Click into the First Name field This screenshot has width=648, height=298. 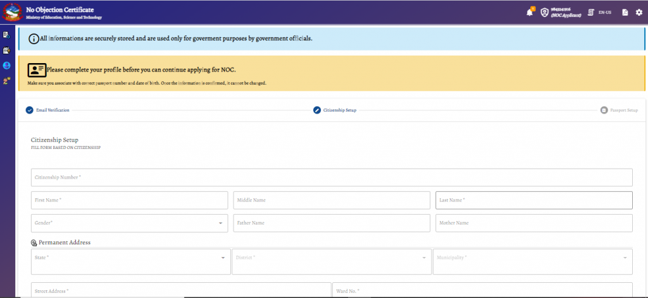click(x=129, y=200)
